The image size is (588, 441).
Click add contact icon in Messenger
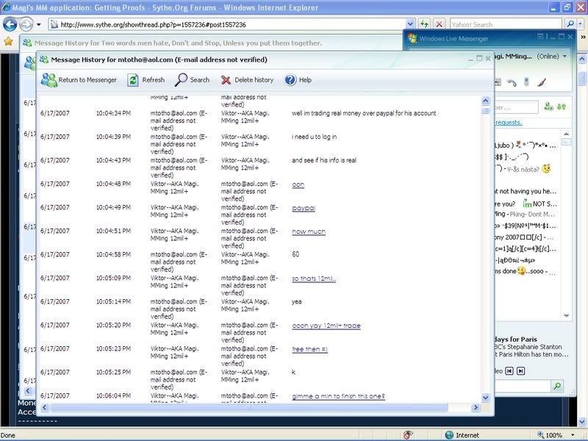pyautogui.click(x=548, y=107)
